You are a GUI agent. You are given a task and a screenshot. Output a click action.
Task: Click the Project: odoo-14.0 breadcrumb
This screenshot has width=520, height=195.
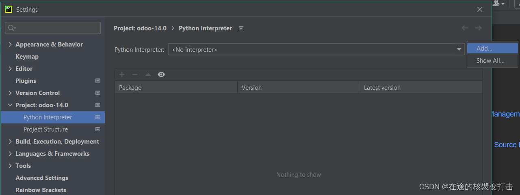[x=140, y=28]
